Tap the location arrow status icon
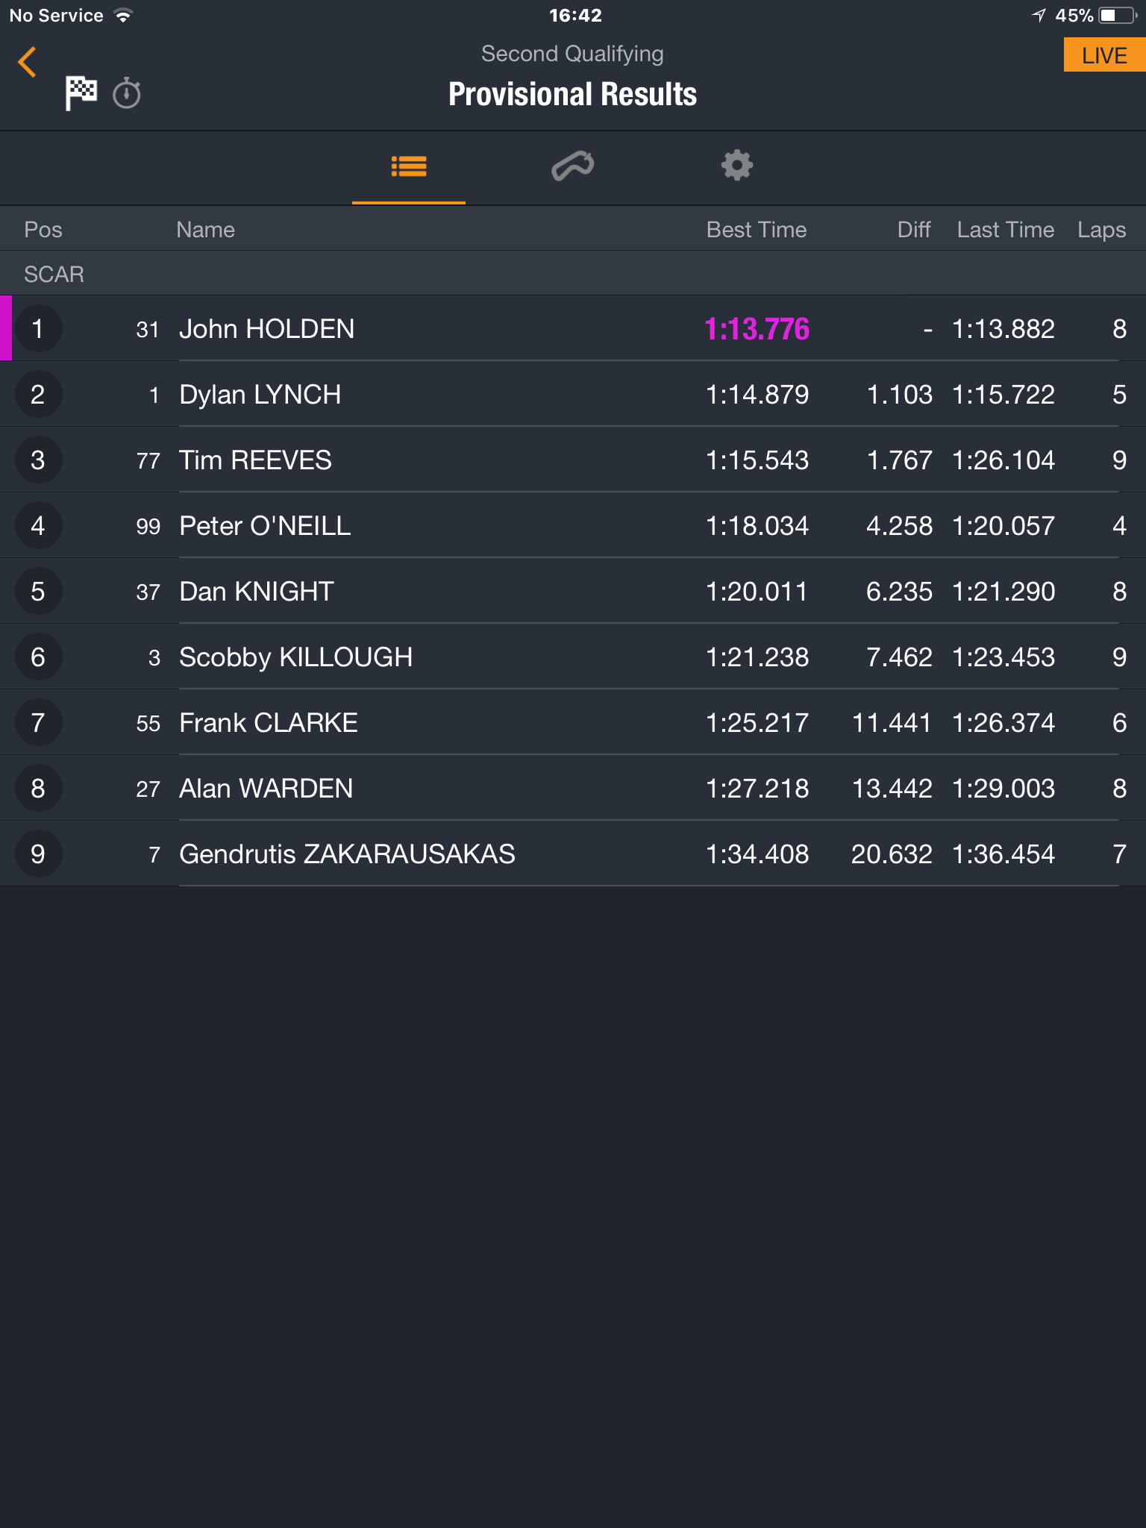1146x1528 pixels. coord(1039,15)
